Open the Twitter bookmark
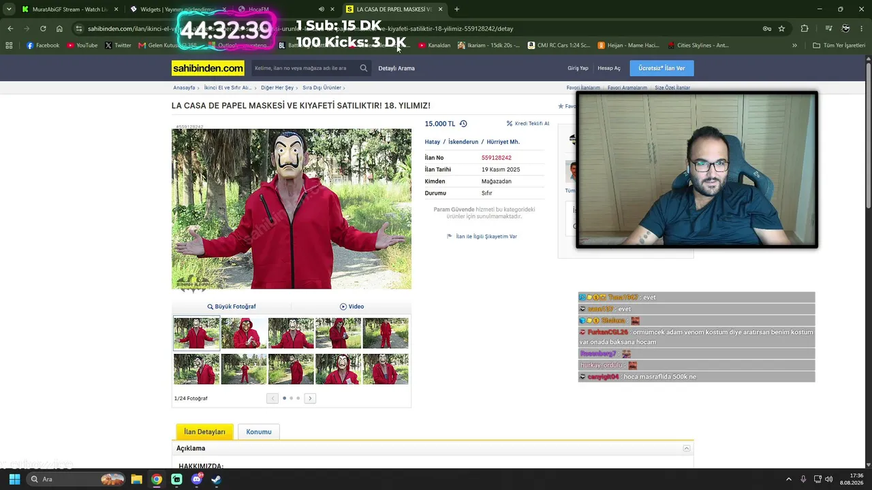This screenshot has height=490, width=872. [118, 46]
